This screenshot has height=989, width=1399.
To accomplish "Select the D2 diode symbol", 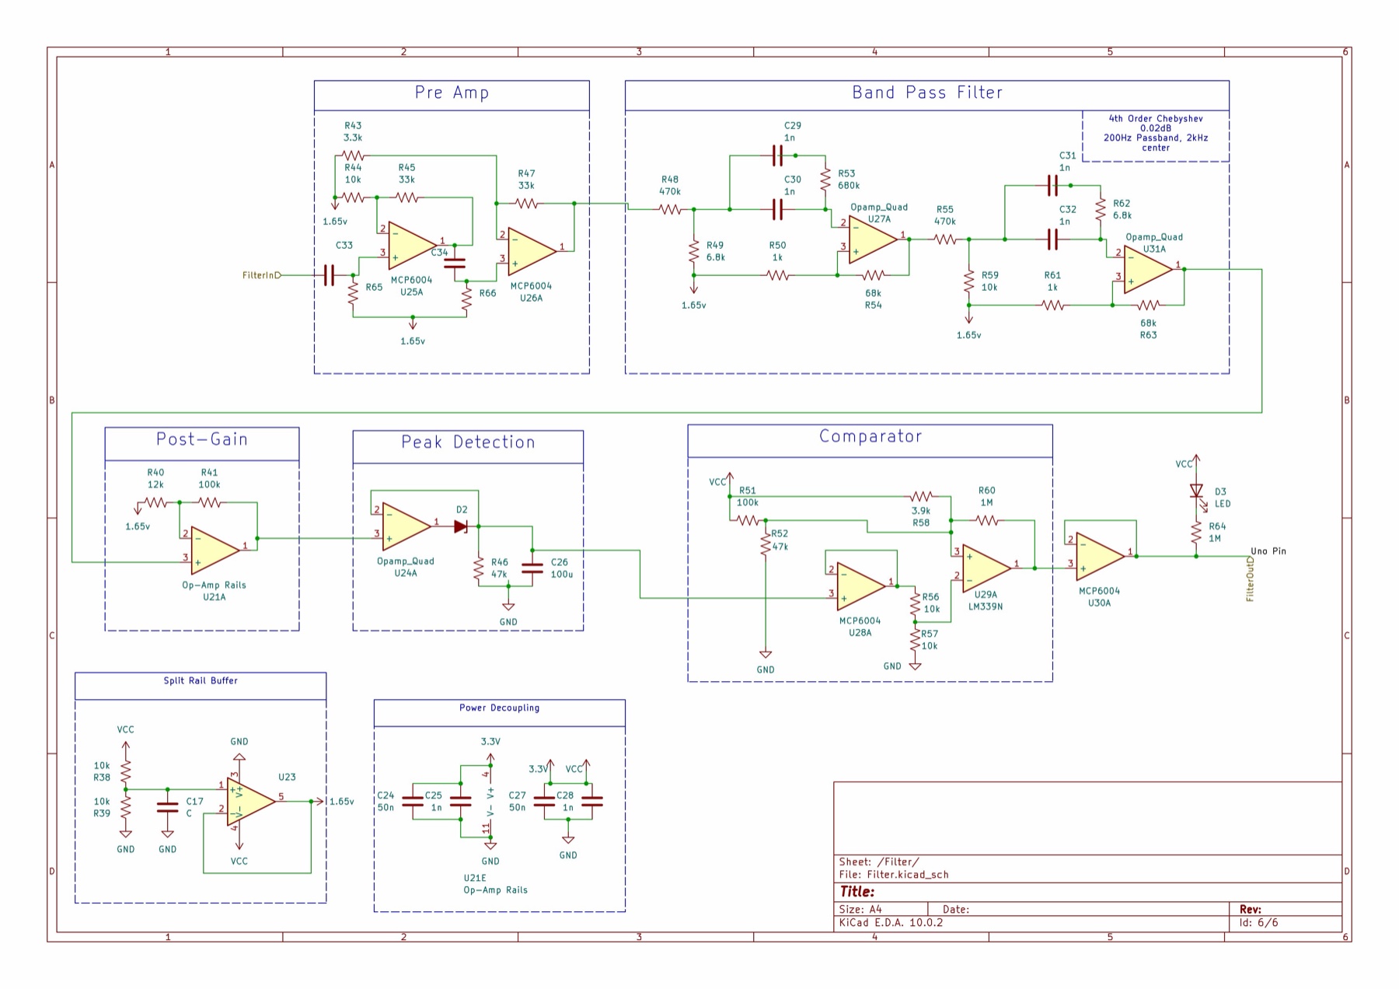I will click(460, 526).
